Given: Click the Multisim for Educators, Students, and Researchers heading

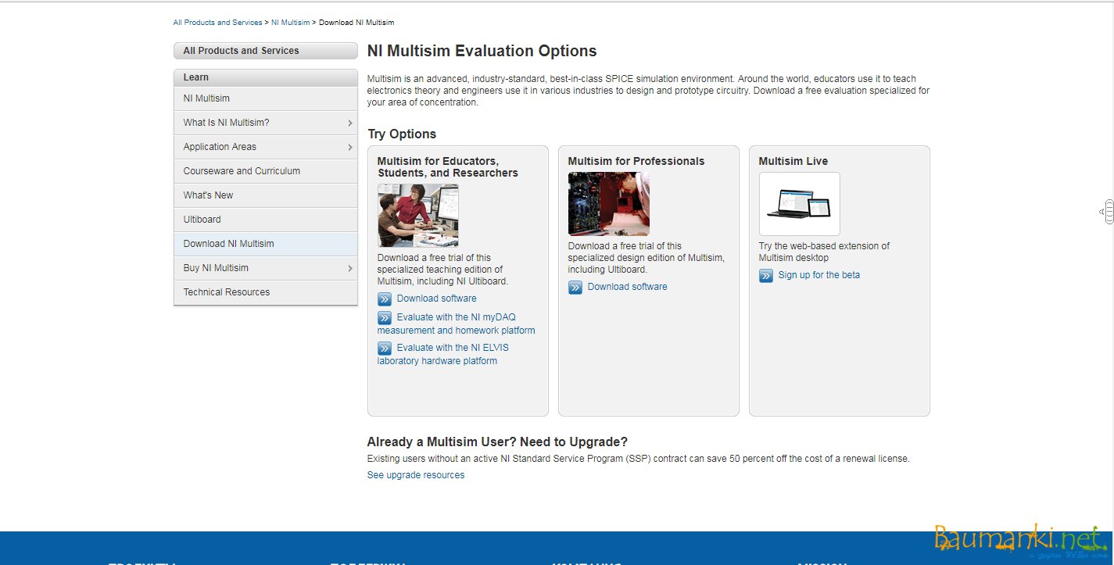Looking at the screenshot, I should (448, 167).
